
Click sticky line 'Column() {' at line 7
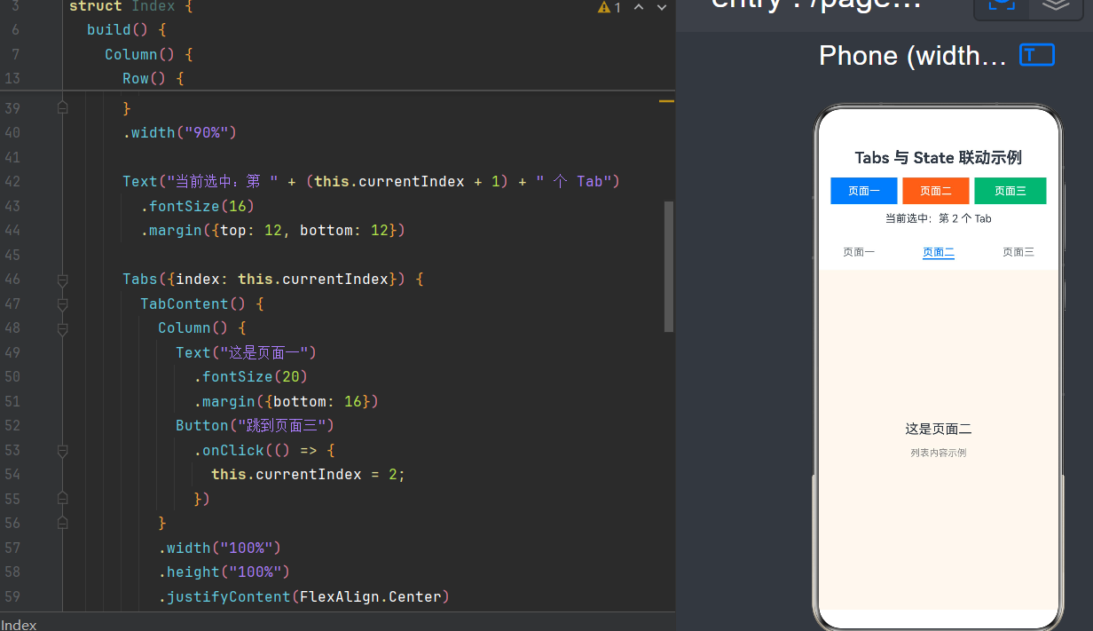click(149, 54)
